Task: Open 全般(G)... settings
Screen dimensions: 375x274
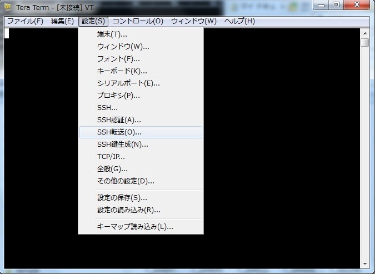Action: 141,169
